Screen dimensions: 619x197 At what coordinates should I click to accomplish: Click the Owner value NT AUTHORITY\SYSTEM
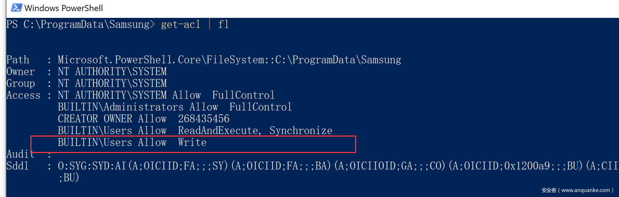pyautogui.click(x=112, y=72)
